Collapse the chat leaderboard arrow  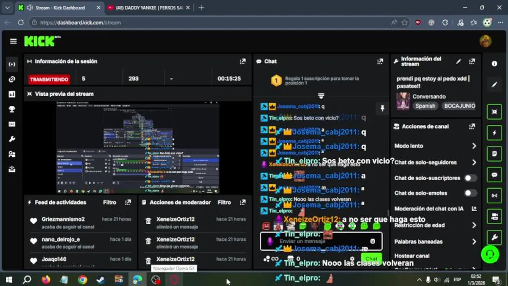[321, 96]
